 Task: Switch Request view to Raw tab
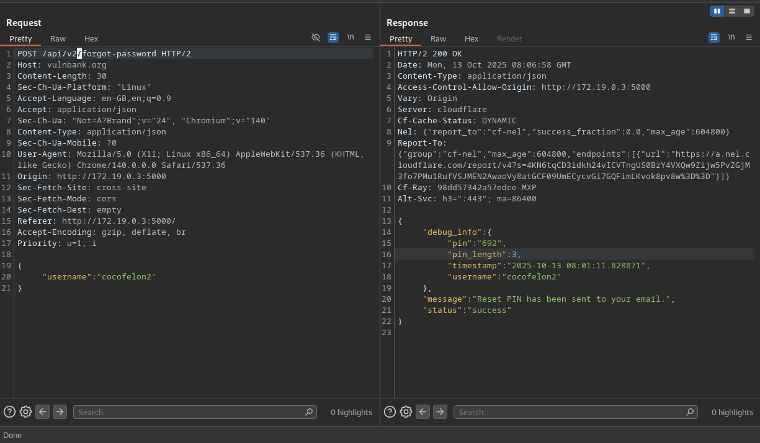(58, 39)
